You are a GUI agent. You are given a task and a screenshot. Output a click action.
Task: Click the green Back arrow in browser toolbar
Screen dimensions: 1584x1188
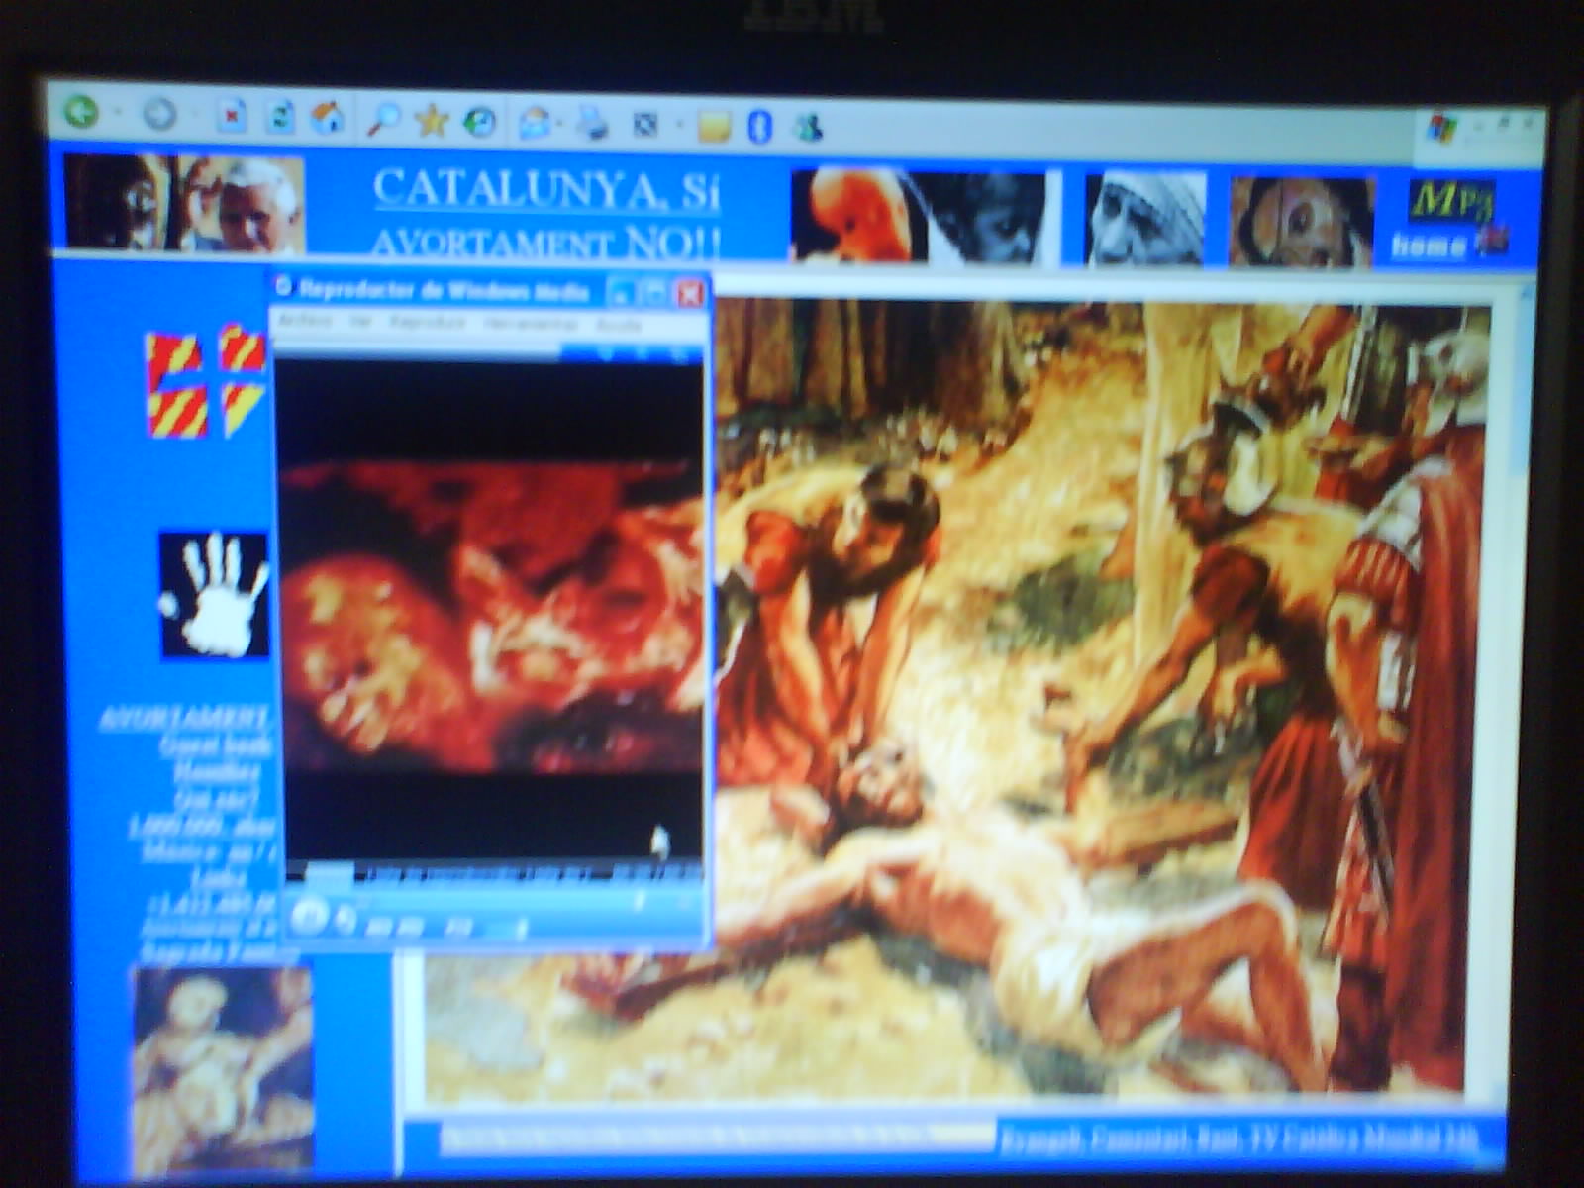[82, 113]
